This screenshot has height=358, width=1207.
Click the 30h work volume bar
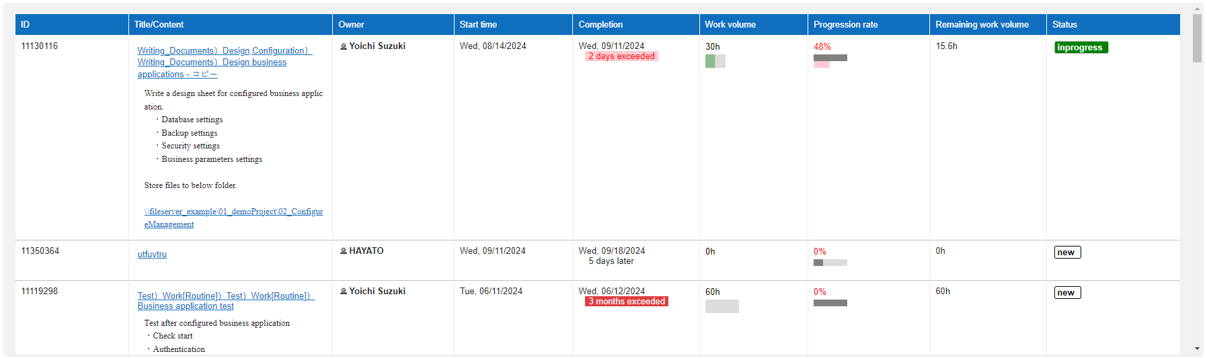coord(715,61)
